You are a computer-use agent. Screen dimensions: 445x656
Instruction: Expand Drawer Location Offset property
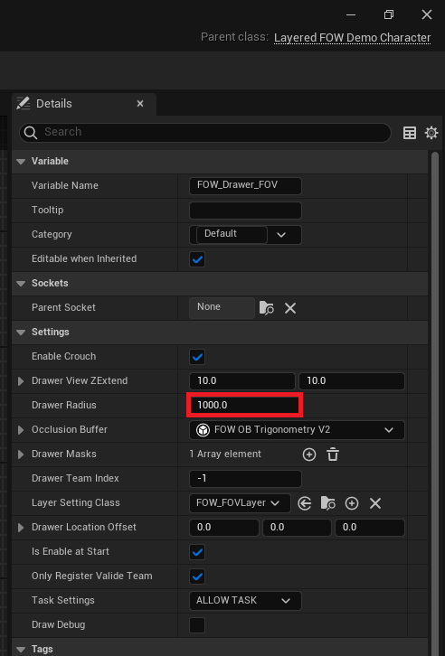(x=21, y=528)
